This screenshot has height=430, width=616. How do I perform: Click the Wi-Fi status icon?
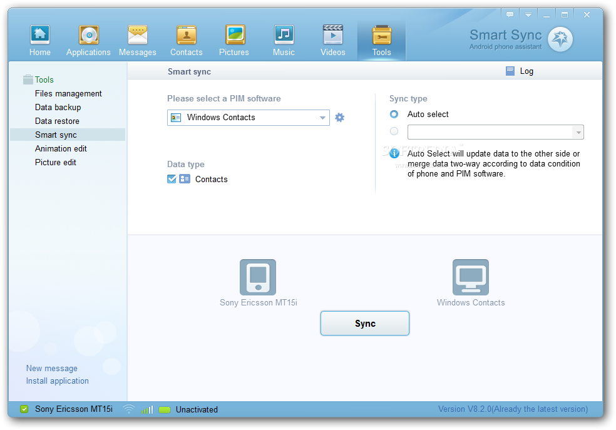(x=129, y=409)
